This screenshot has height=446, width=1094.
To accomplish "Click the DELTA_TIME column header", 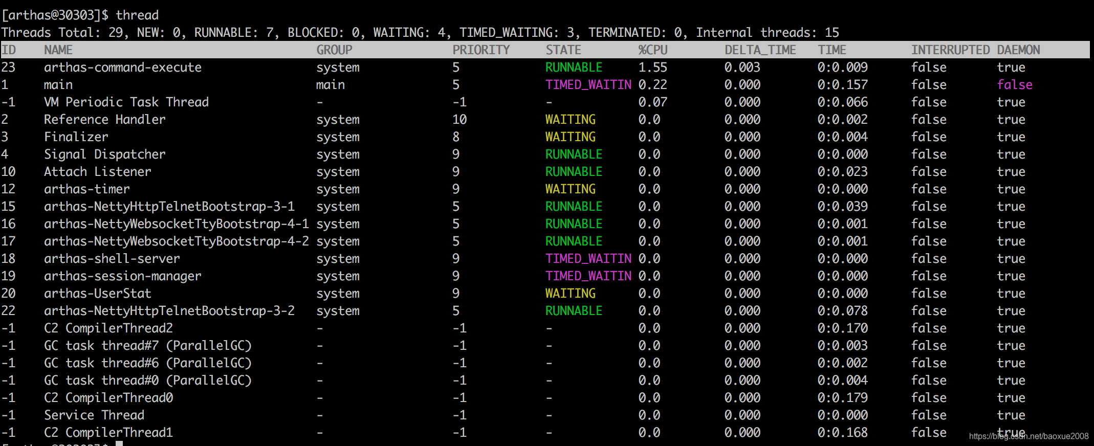I will coord(760,50).
